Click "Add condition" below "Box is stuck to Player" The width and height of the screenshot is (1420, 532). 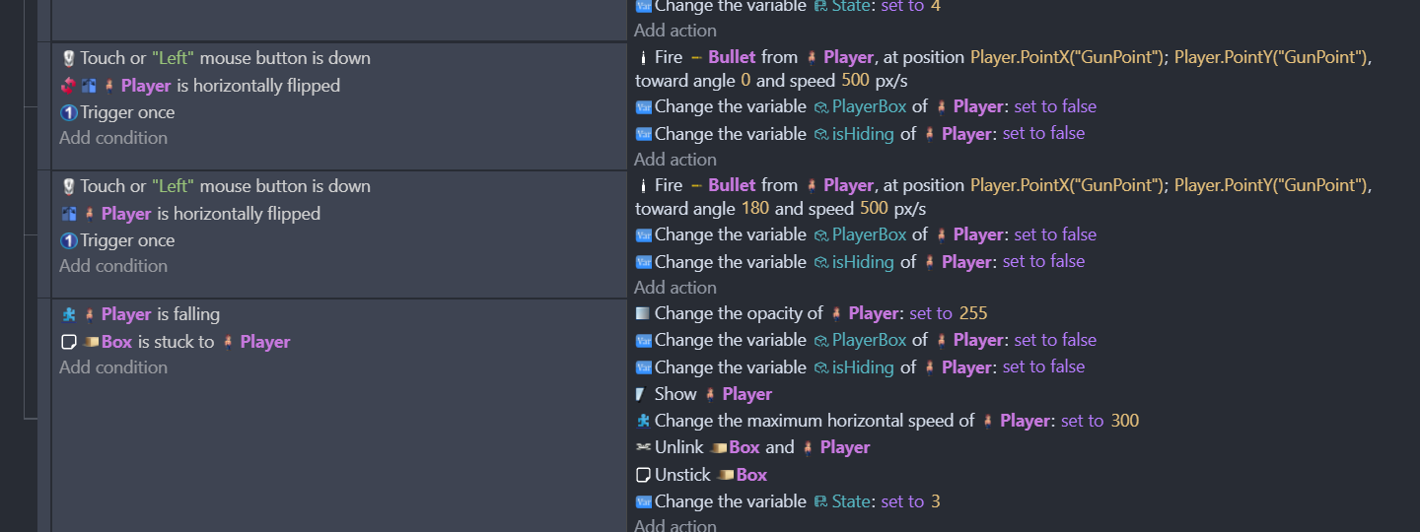113,367
